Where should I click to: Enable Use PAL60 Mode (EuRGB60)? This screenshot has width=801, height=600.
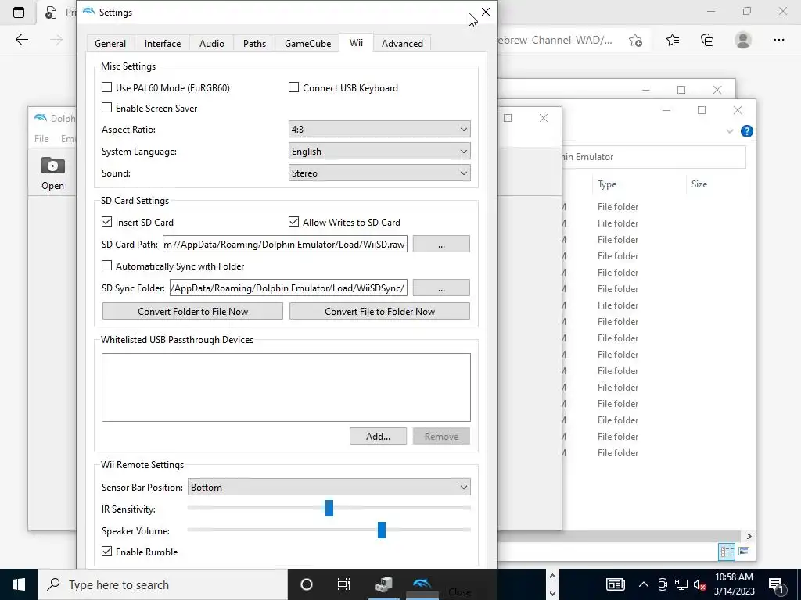coord(106,87)
